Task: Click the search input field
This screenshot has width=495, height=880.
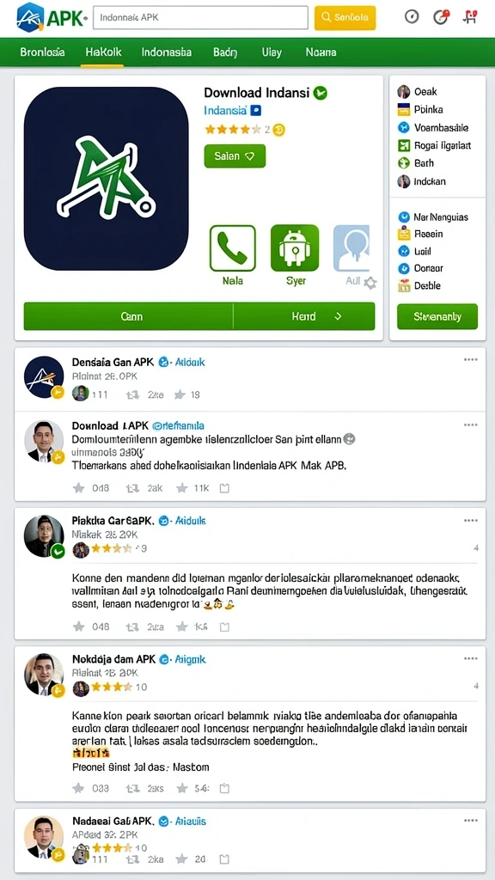Action: [200, 17]
